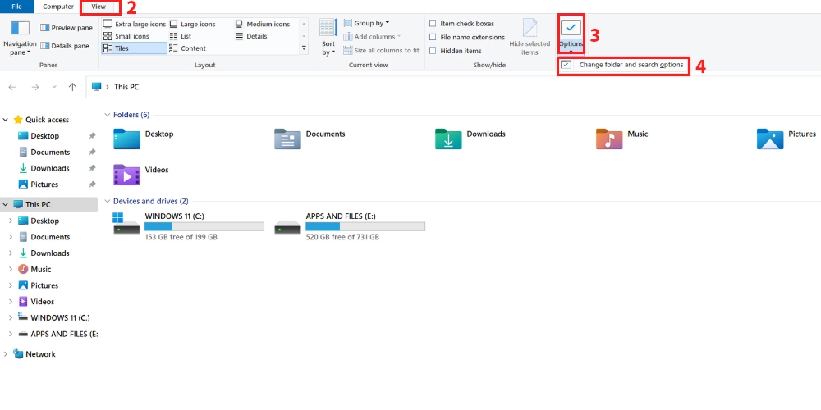Select Content layout
This screenshot has width=821, height=410.
[x=187, y=48]
